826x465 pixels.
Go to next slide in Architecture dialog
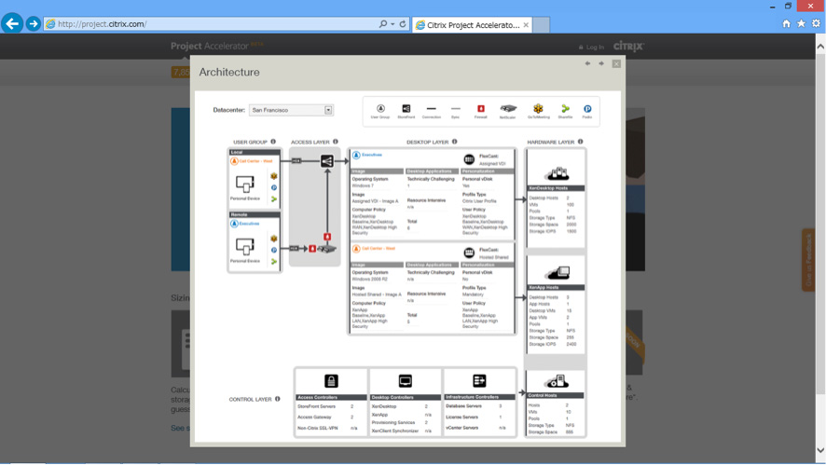click(x=601, y=63)
